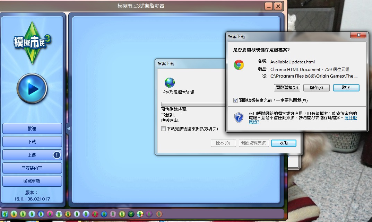
Task: Open the 已安裝內容 tab in the launcher
Action: 32,168
